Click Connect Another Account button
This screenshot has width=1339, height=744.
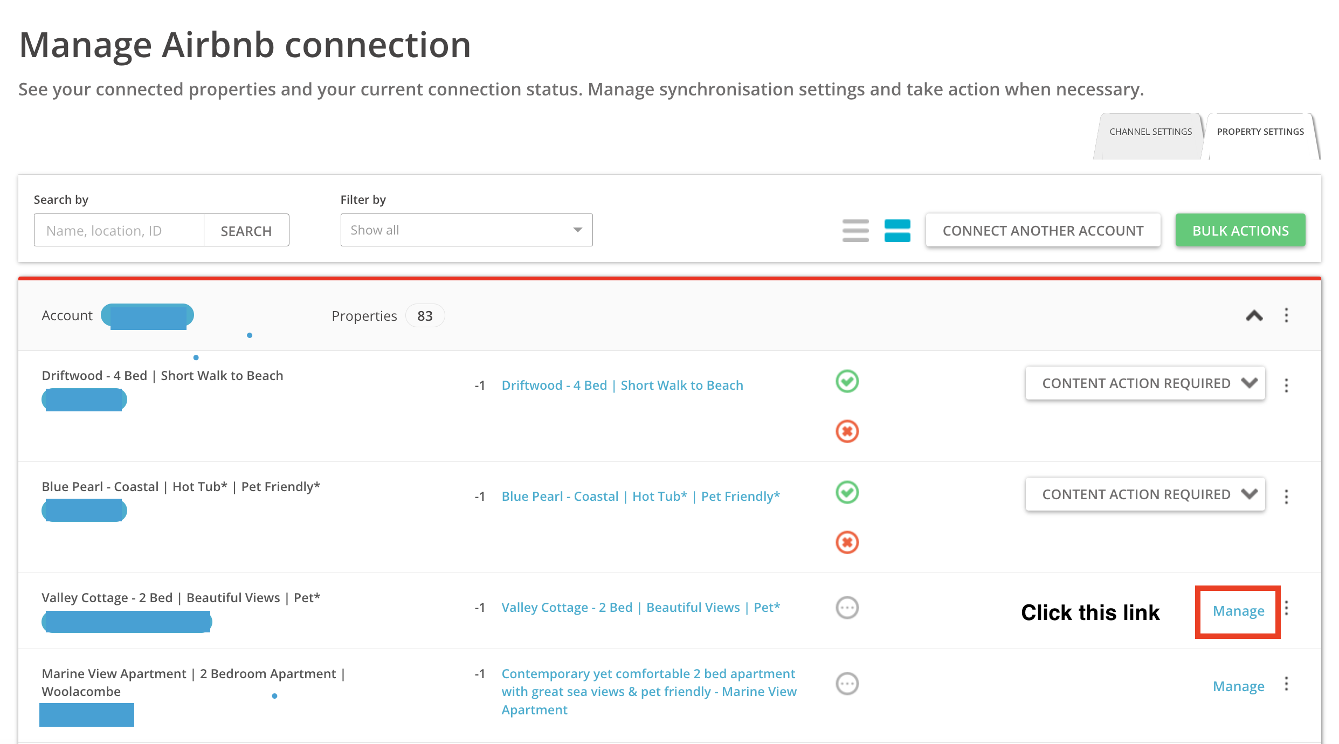1043,231
